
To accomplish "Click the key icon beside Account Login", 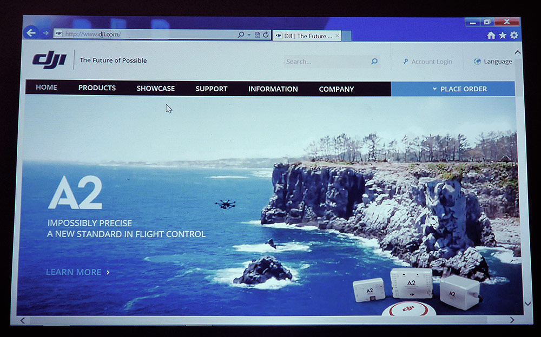I will 406,62.
